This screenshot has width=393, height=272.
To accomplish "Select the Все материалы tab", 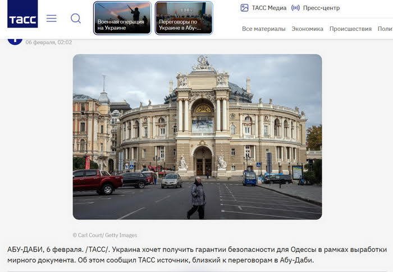I will 264,29.
